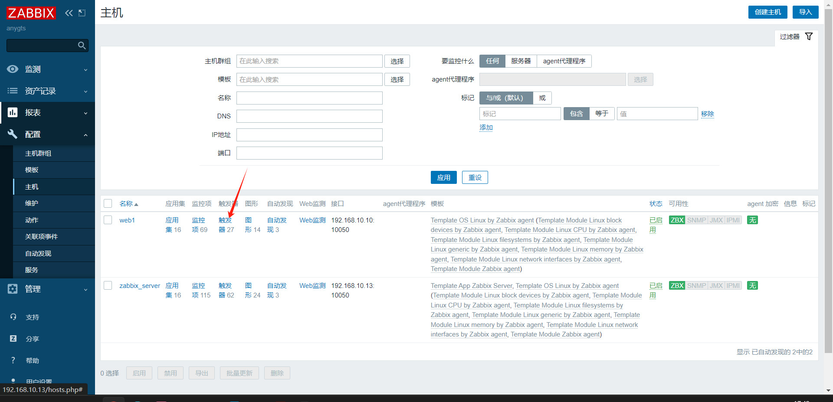
Task: Click the sidebar search magnifier icon
Action: [x=82, y=46]
